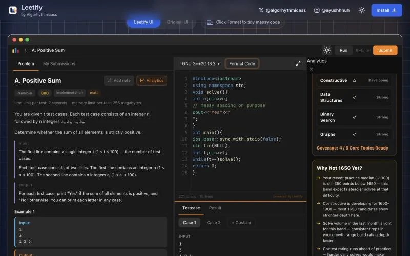
Task: Click the red window close dot
Action: coord(14,40)
